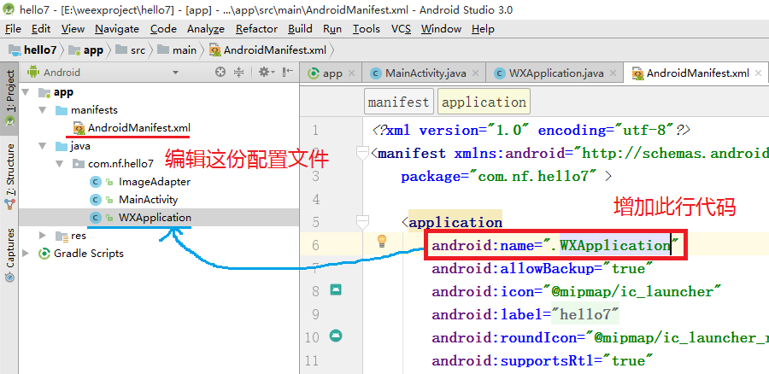The image size is (769, 374).
Task: Click app breadcrumb in navigation bar
Action: [86, 50]
